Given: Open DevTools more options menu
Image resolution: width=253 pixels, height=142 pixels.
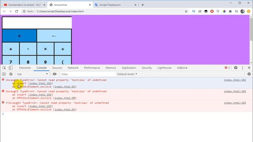Looking at the screenshot, I should [x=242, y=68].
